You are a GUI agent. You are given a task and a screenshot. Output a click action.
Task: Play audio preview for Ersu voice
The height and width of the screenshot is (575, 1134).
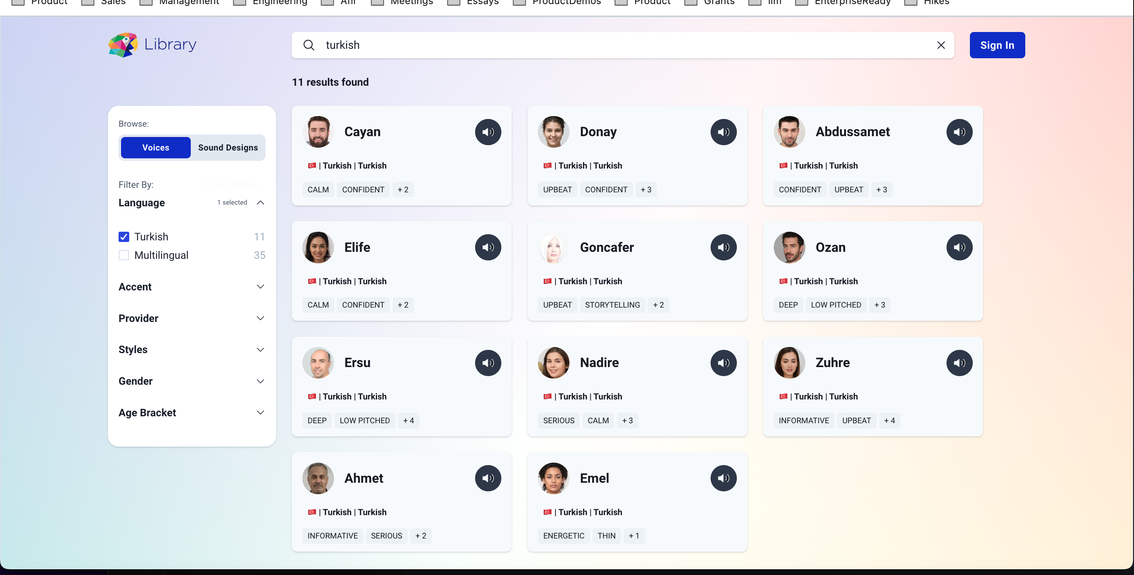click(488, 362)
